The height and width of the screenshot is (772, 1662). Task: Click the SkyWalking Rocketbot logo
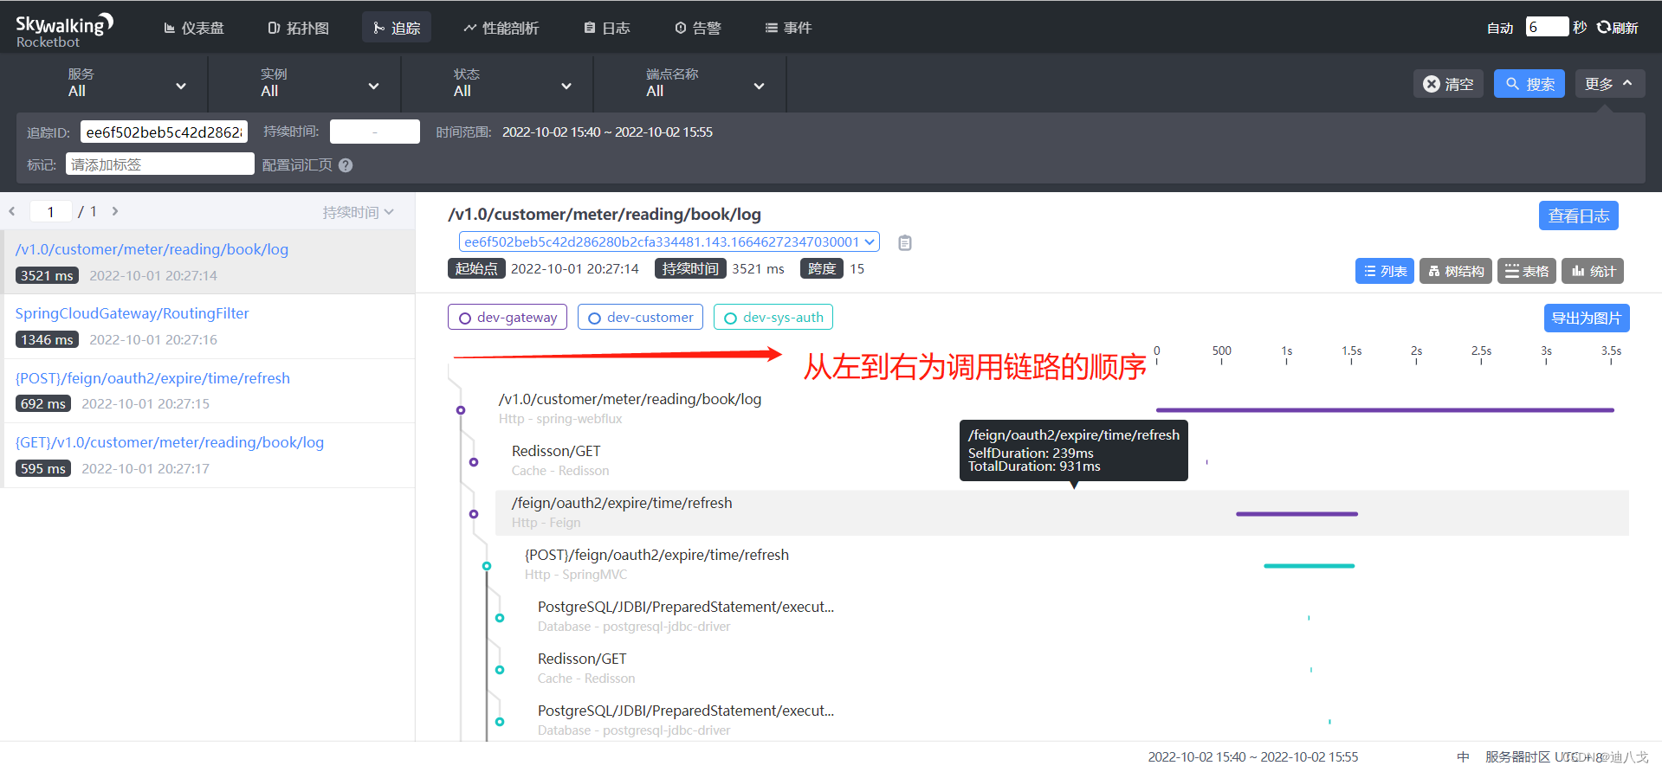[64, 30]
